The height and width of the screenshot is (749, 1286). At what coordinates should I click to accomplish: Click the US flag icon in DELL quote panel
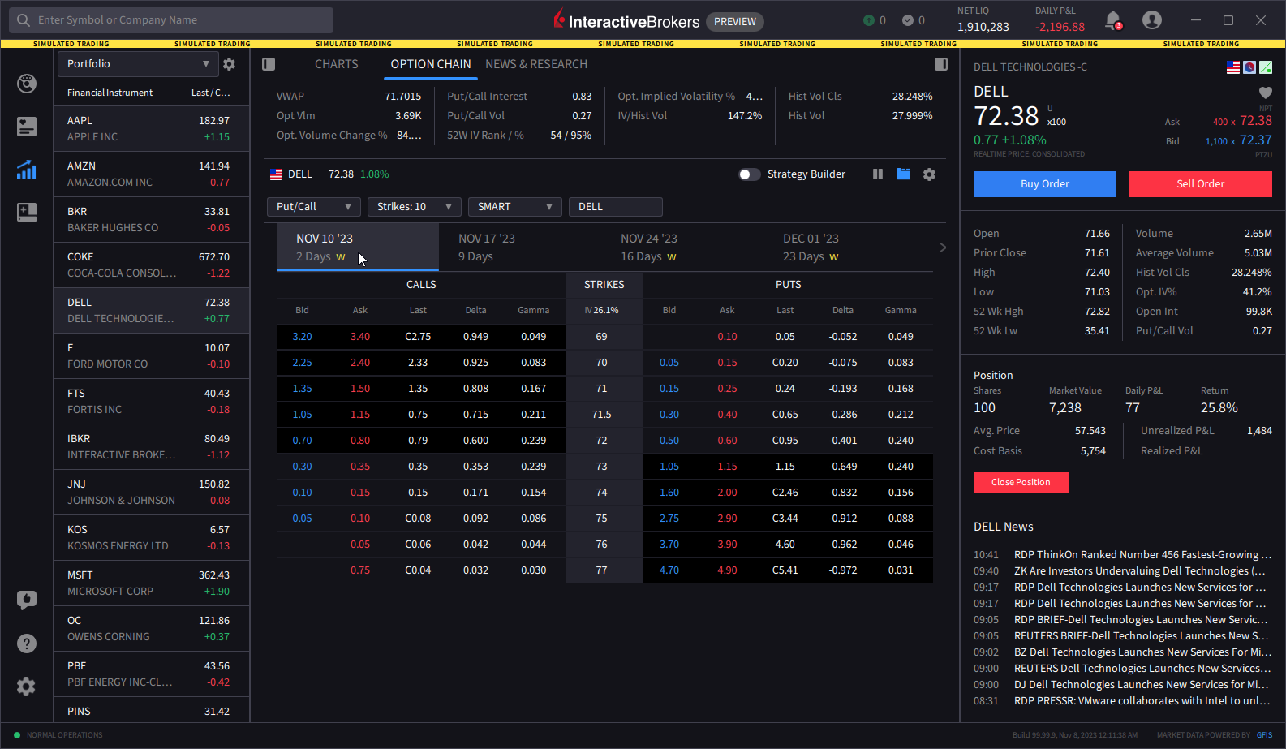pyautogui.click(x=1233, y=67)
